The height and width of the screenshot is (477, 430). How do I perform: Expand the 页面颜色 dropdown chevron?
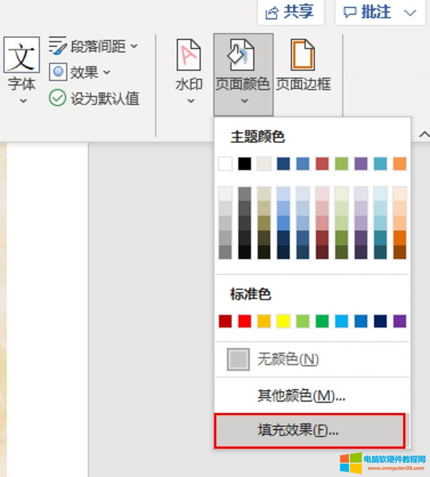tap(245, 101)
